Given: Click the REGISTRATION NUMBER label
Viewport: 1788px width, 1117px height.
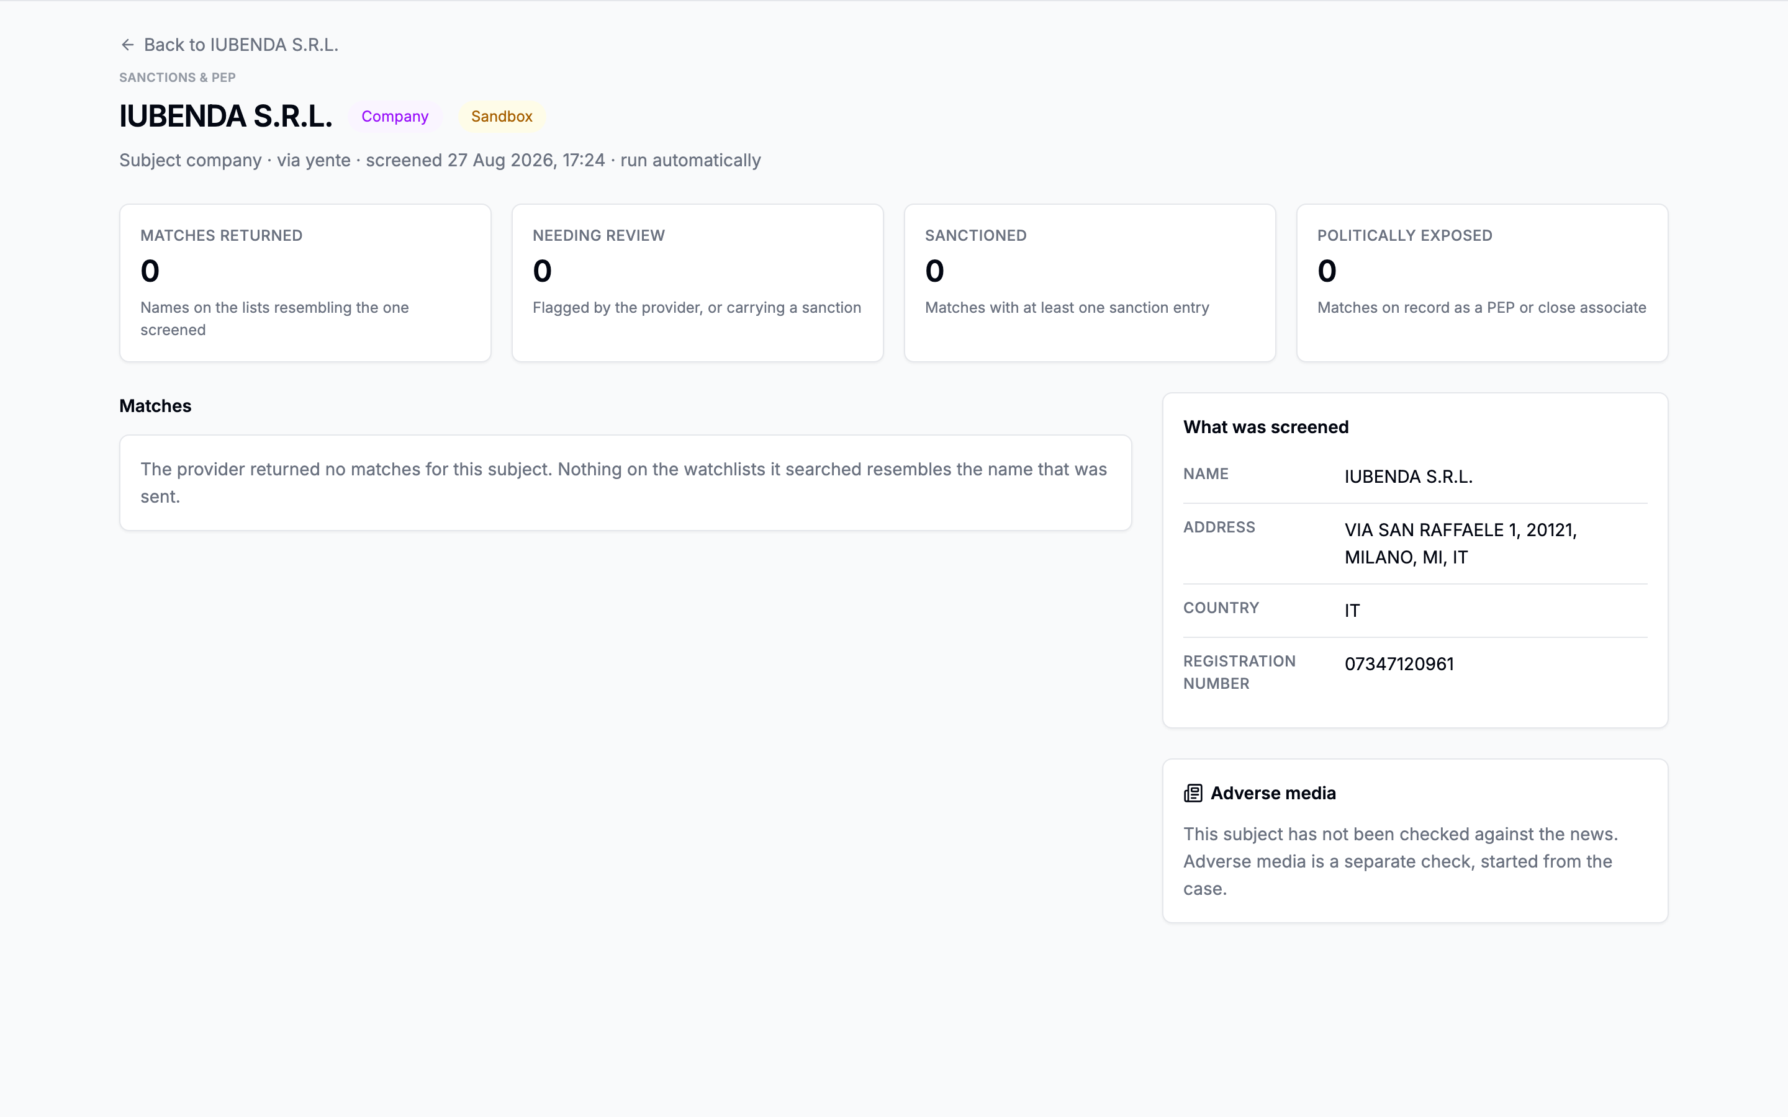Looking at the screenshot, I should (x=1240, y=672).
